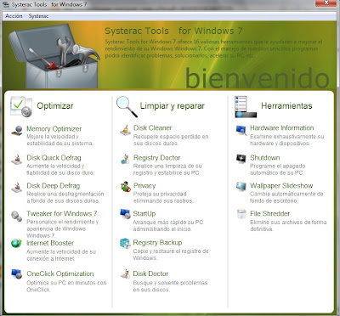The height and width of the screenshot is (316, 340).
Task: Click the Memory Optimizer icon
Action: tap(17, 131)
